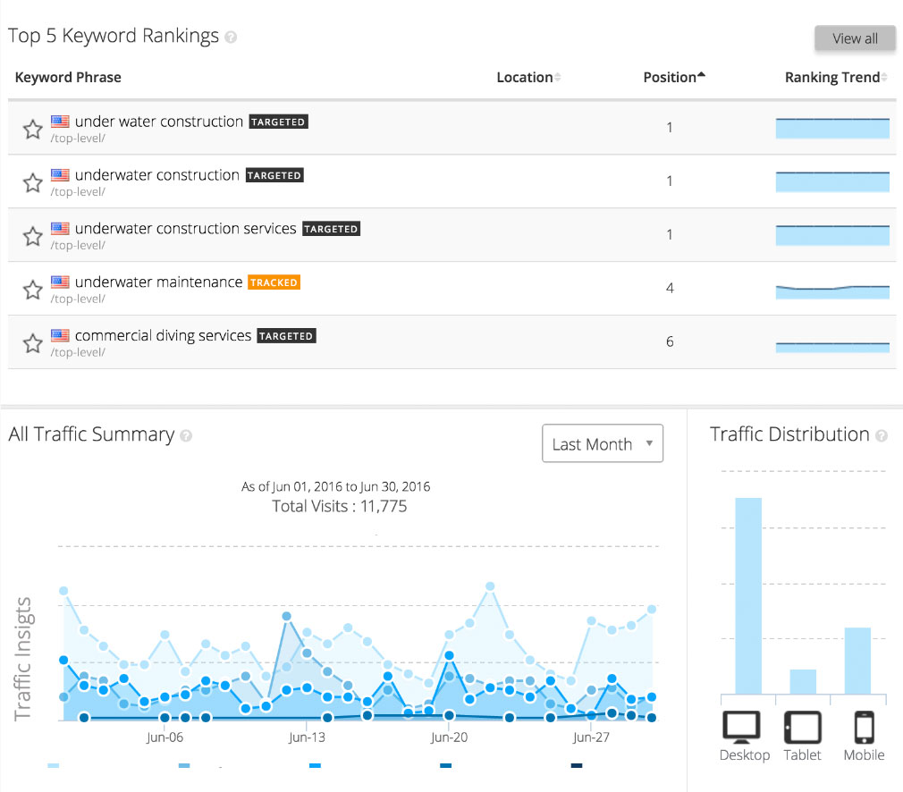Click the lightest blue legend swatch below chart
Image resolution: width=903 pixels, height=792 pixels.
54,765
